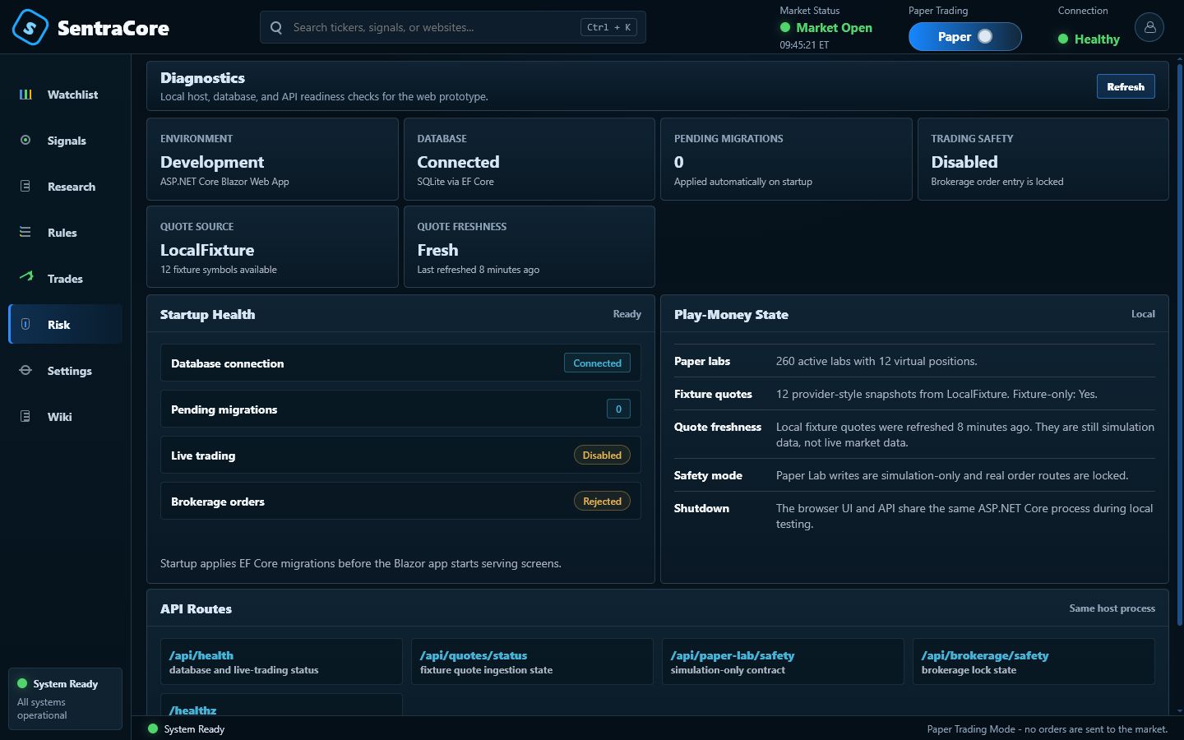1184x740 pixels.
Task: Open the Watchlist page
Action: (x=66, y=95)
